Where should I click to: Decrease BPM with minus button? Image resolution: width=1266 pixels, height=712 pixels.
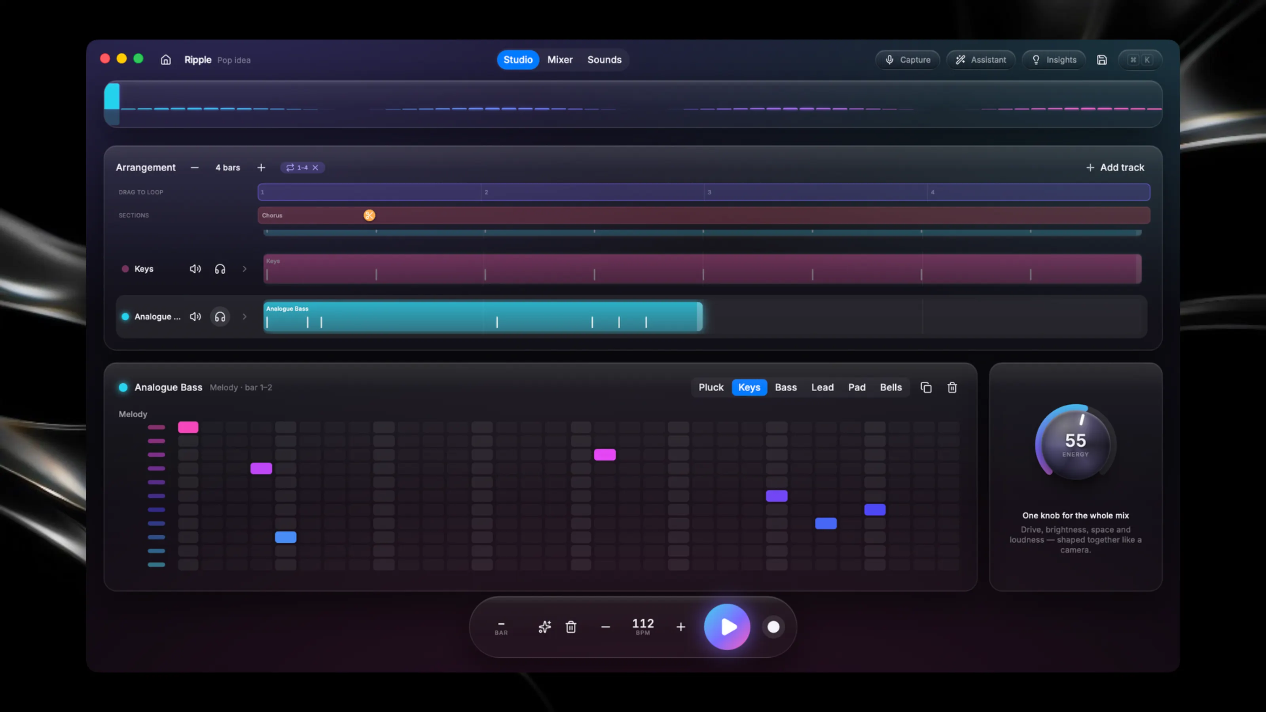605,627
